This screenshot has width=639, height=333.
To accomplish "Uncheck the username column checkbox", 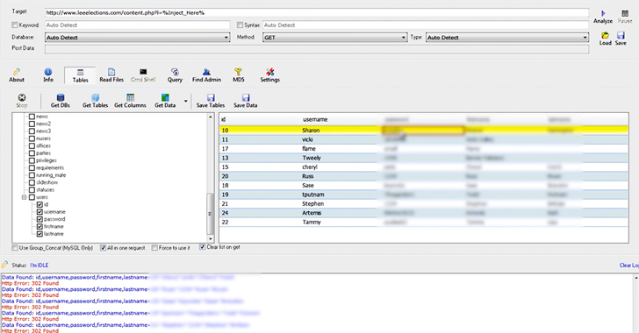I will click(39, 212).
